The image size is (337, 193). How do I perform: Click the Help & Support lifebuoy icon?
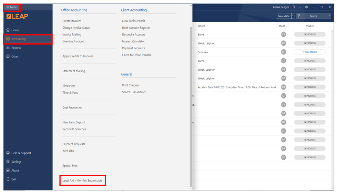(8, 153)
